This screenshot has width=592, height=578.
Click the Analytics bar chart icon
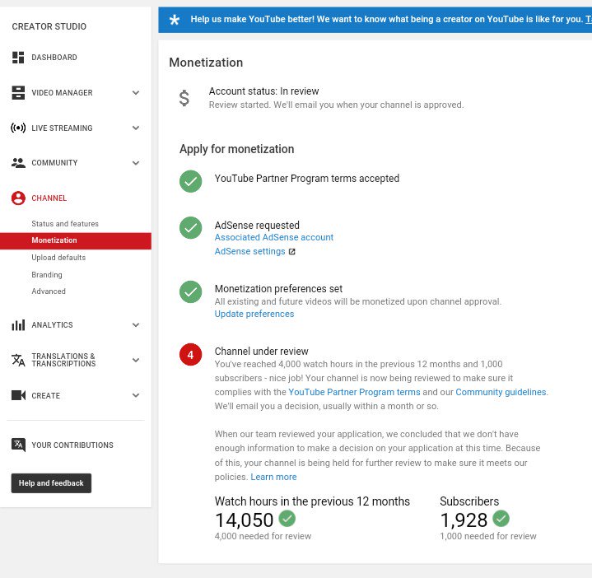pyautogui.click(x=18, y=324)
